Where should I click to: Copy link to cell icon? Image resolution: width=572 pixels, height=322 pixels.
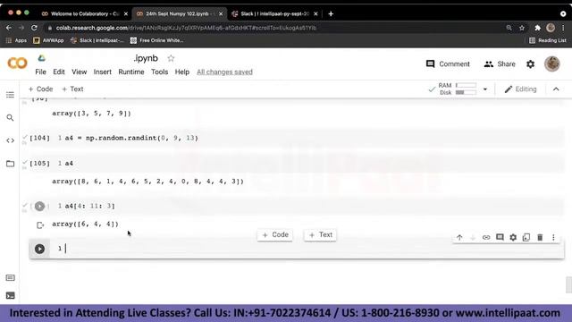(486, 237)
